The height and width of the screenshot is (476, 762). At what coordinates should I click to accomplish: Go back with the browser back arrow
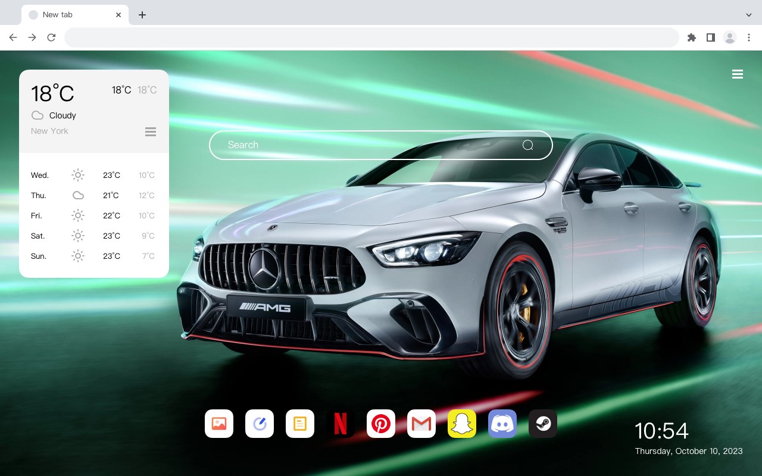tap(13, 37)
